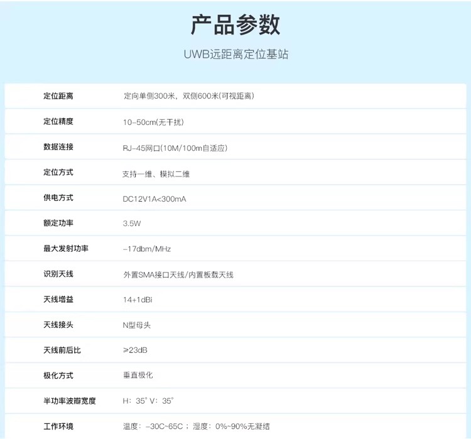471x439 pixels.
Task: Select the 定位精度 row label
Action: [x=58, y=122]
